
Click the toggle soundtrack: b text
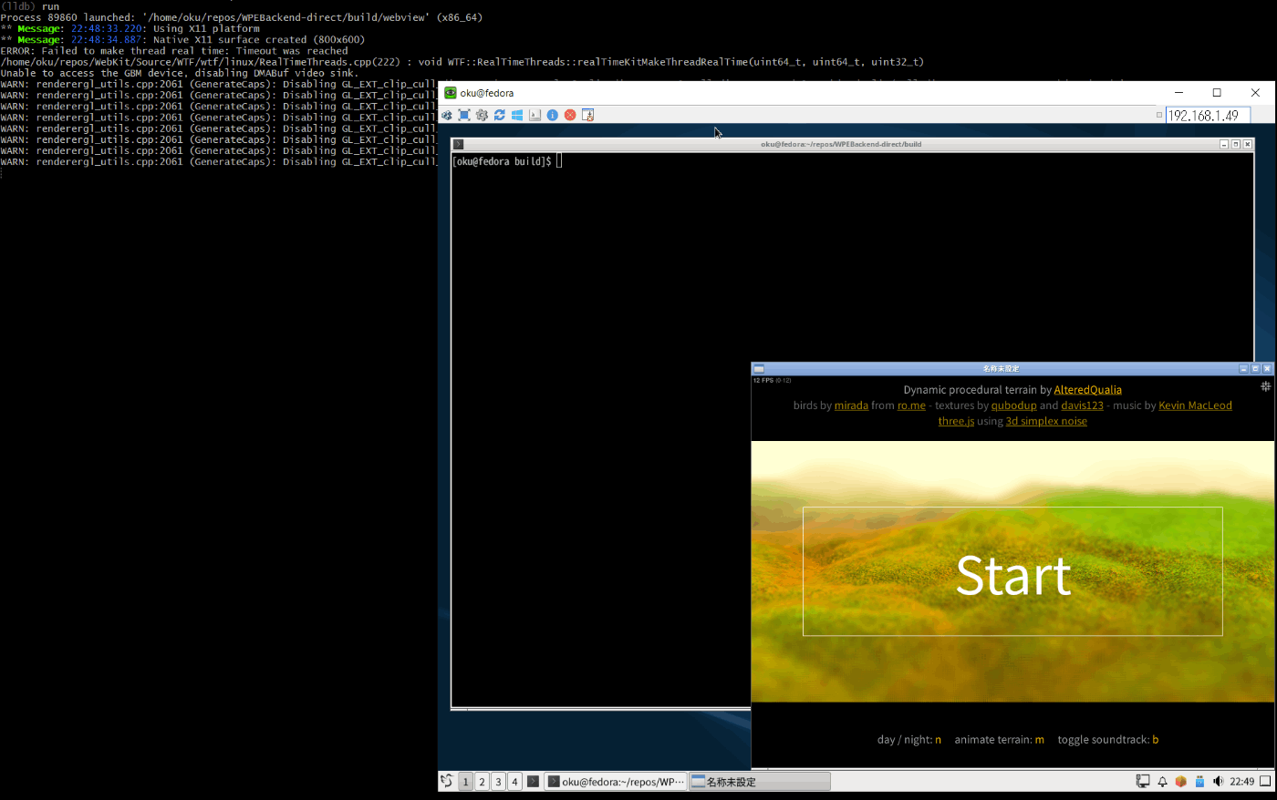click(x=1108, y=740)
